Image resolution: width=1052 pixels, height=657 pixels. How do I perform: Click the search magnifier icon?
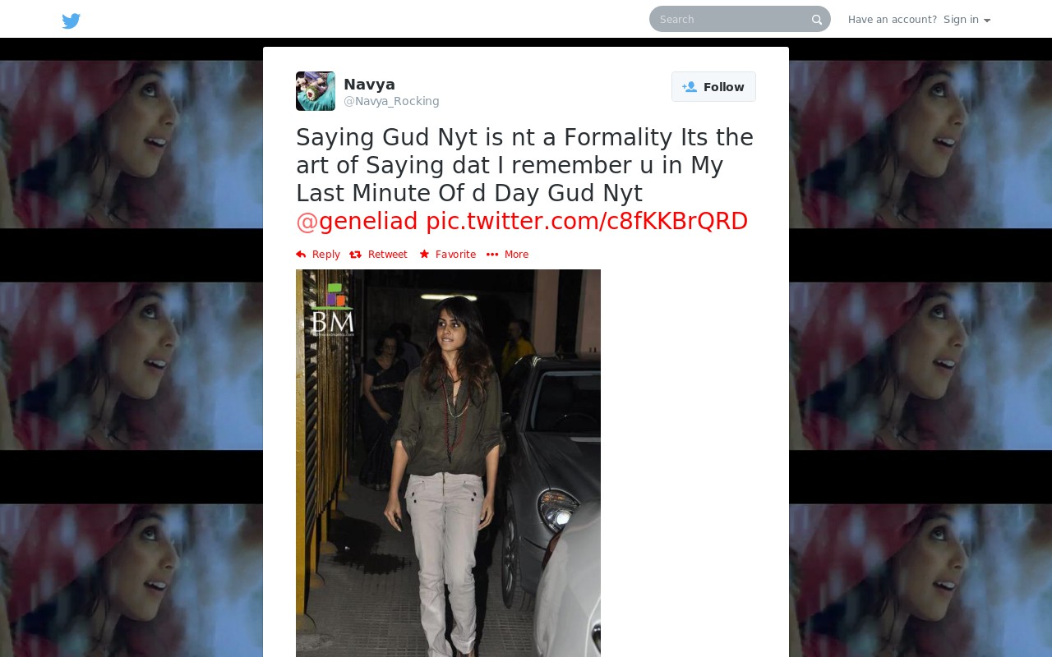pos(817,20)
